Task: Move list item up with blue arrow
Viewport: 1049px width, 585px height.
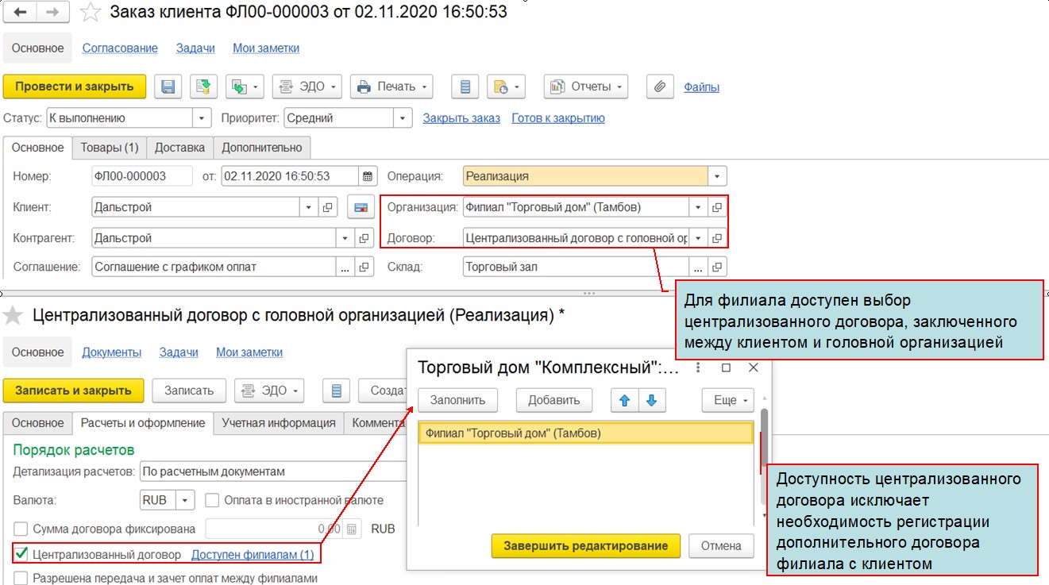Action: [x=624, y=401]
